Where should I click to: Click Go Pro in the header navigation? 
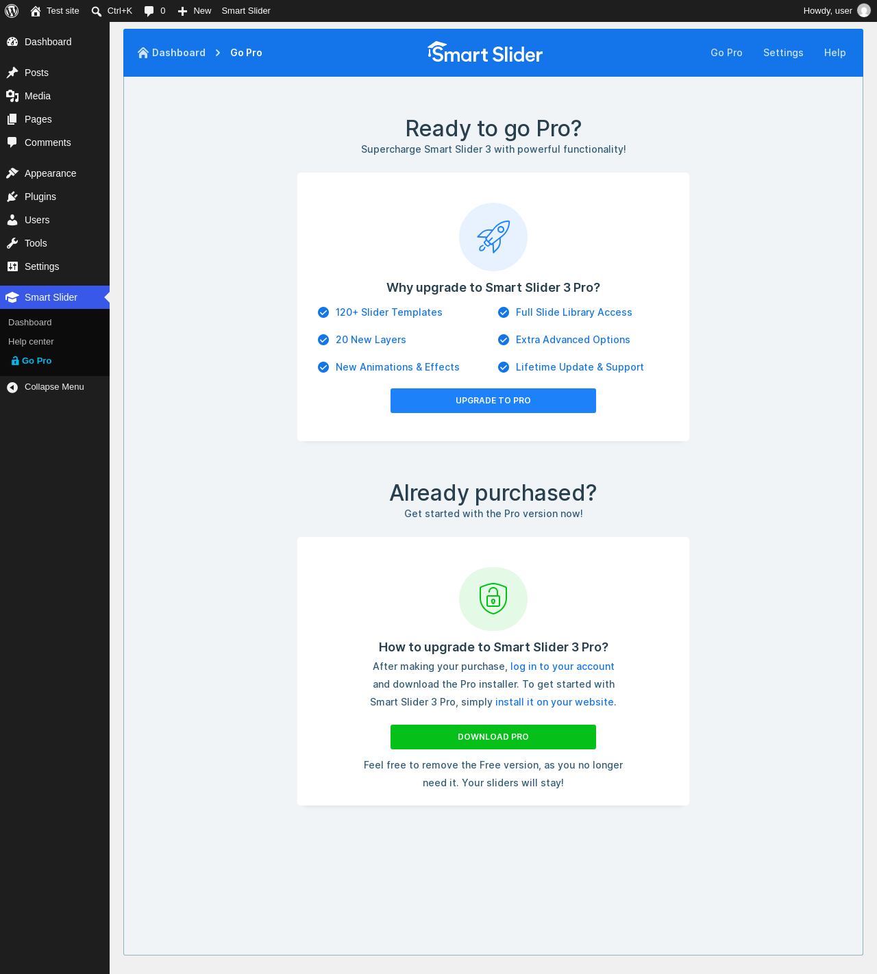click(x=726, y=53)
